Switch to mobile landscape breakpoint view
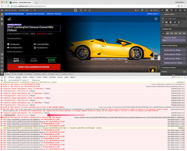The width and height of the screenshot is (187, 151). click(85, 10)
